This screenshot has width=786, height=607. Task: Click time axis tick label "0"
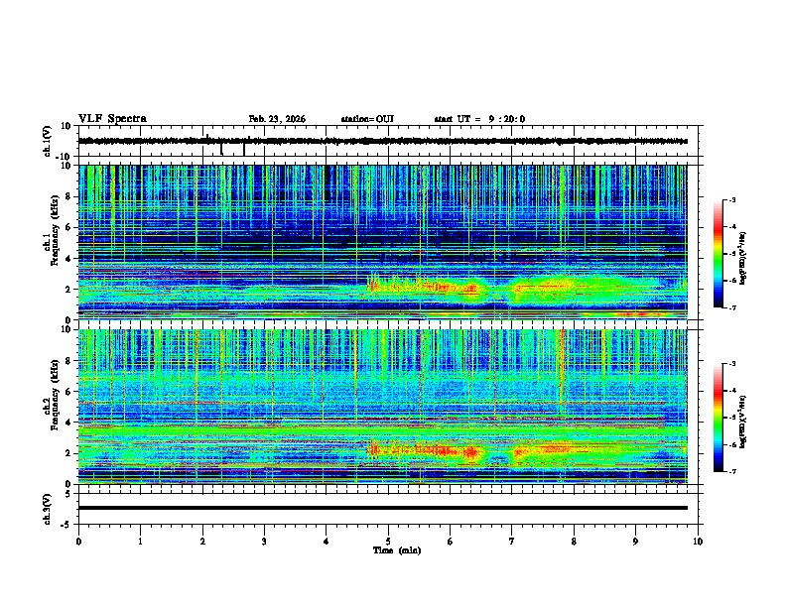(78, 542)
